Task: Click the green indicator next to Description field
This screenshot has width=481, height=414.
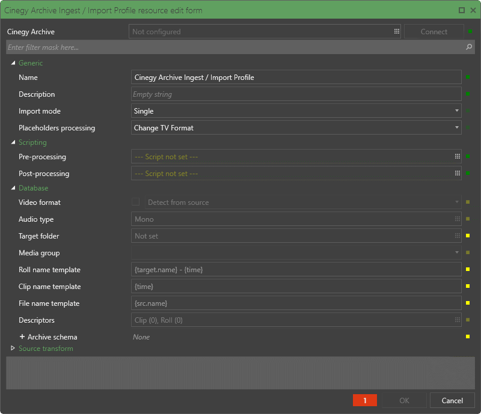Action: coord(468,94)
